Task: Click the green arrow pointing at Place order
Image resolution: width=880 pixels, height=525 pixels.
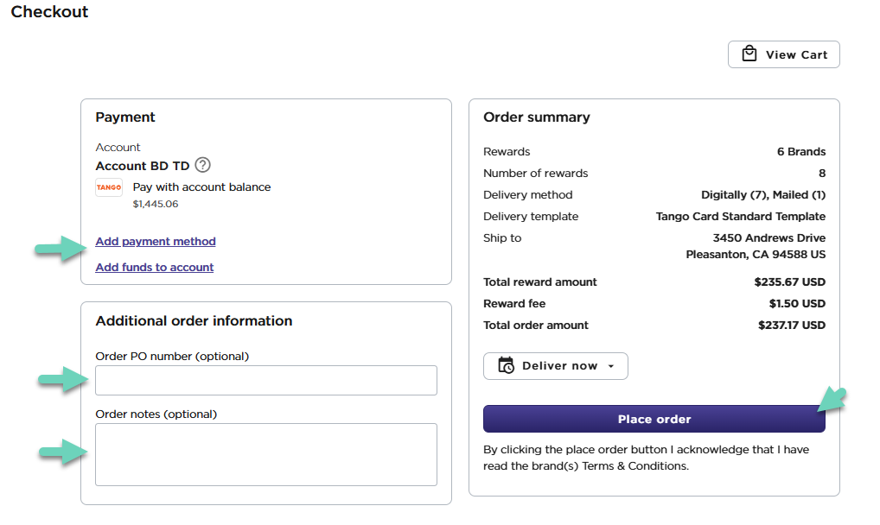Action: [x=832, y=399]
